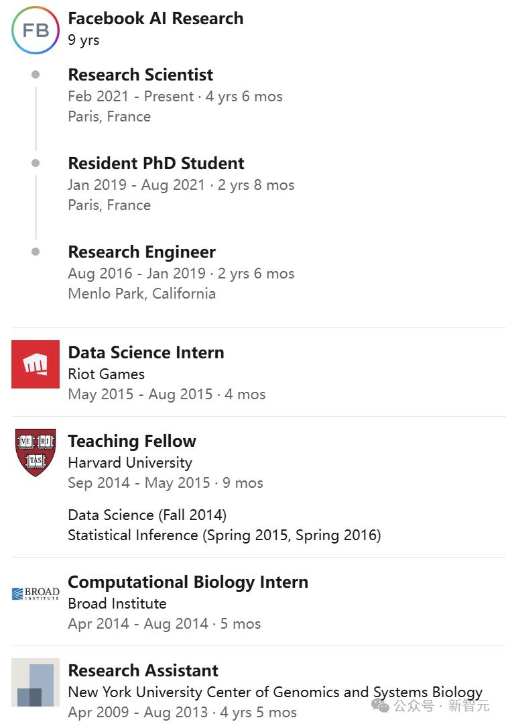Click the Facebook AI Research FB logo

(36, 30)
